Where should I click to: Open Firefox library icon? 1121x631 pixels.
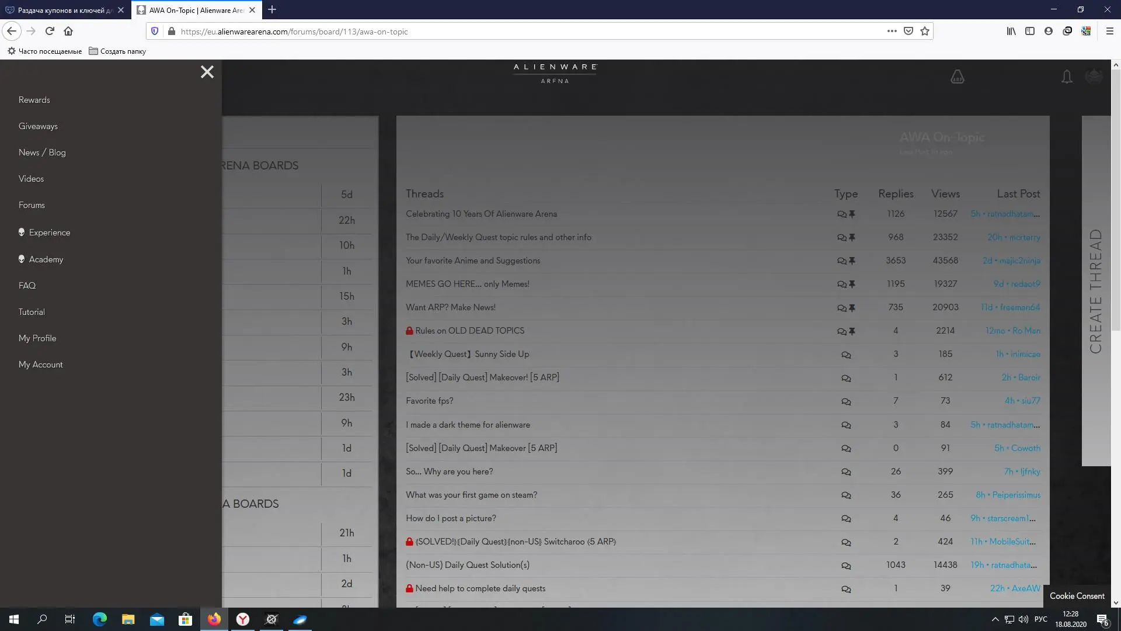[1011, 31]
